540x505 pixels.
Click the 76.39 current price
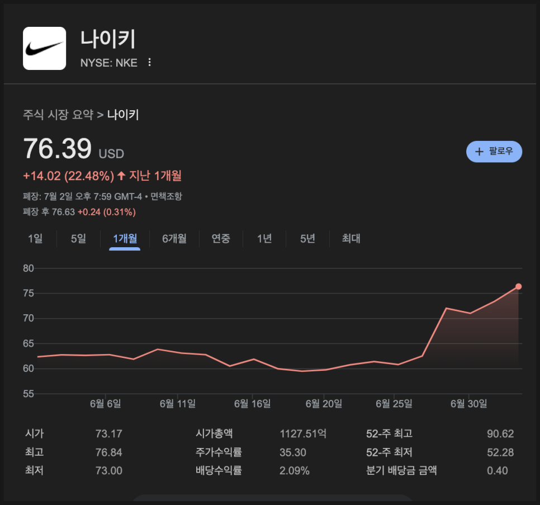point(58,148)
